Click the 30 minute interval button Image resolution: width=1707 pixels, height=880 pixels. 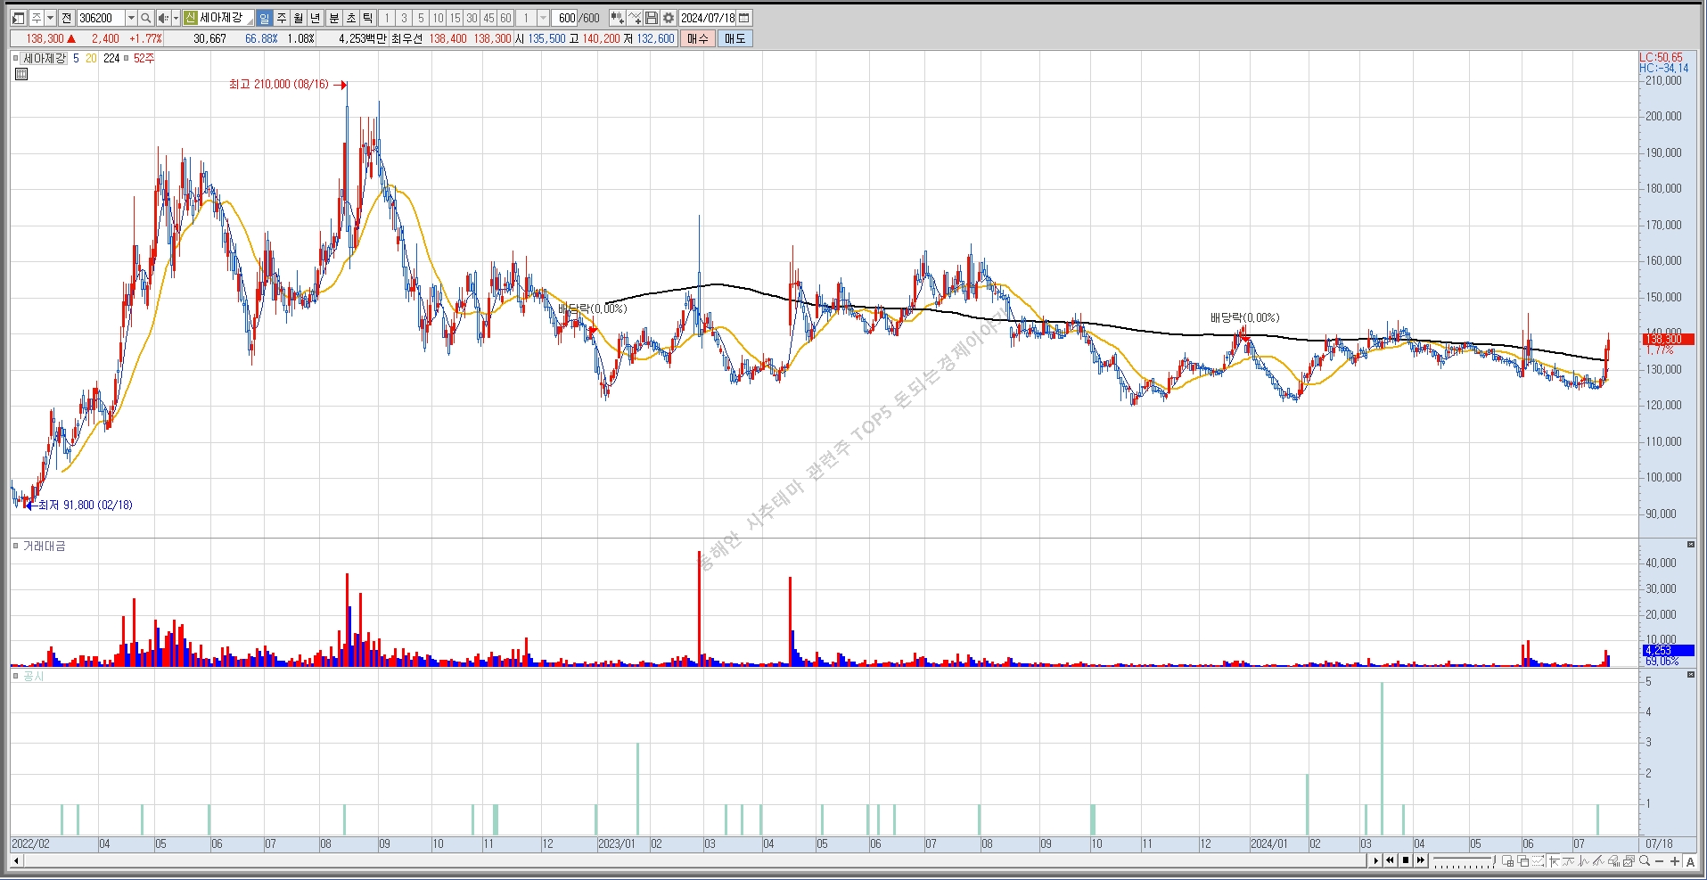pyautogui.click(x=472, y=18)
